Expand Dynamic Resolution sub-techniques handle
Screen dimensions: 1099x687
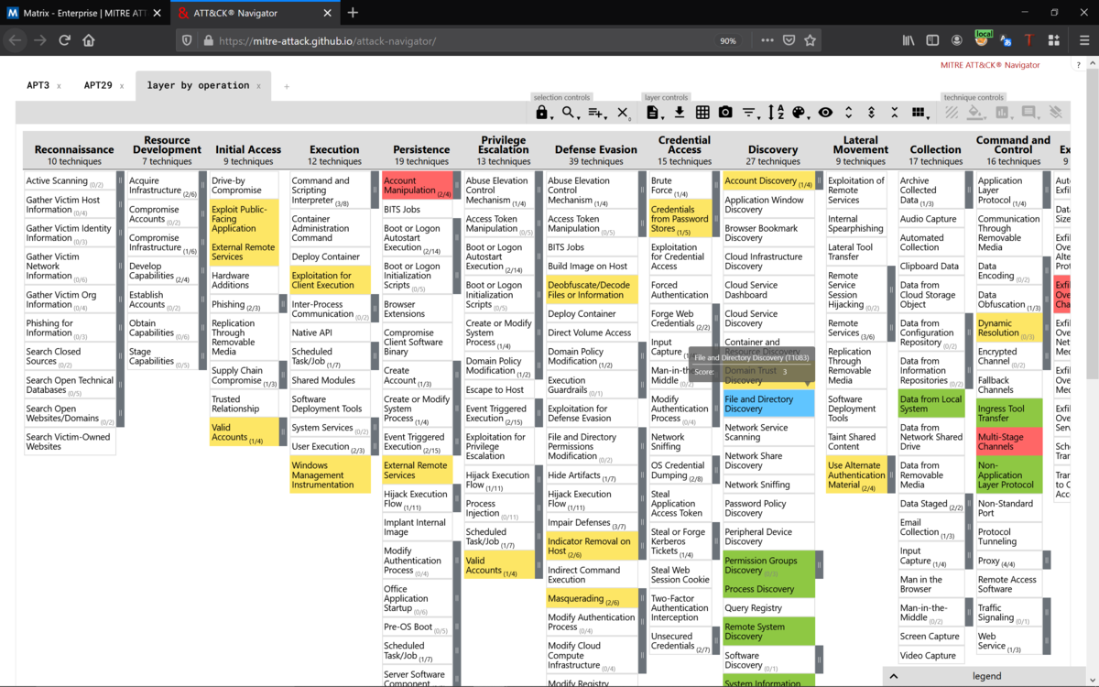click(x=1046, y=328)
